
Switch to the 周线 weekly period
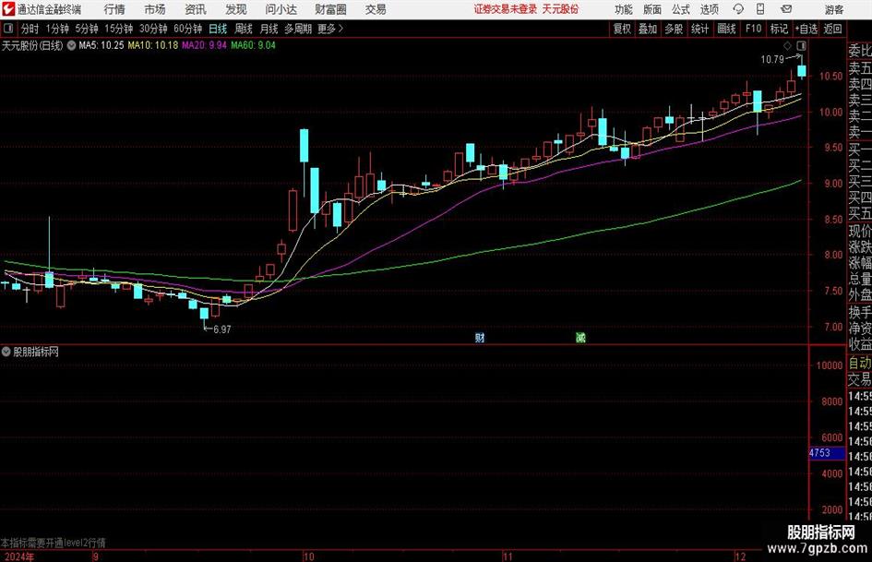pyautogui.click(x=244, y=29)
